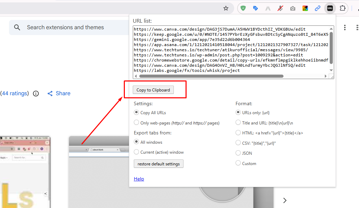
Task: Click the techtunes wp-admin post.php URL line
Action: click(x=218, y=55)
